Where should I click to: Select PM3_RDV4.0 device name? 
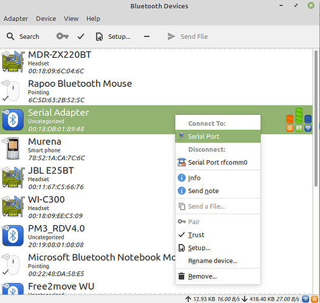pos(56,228)
